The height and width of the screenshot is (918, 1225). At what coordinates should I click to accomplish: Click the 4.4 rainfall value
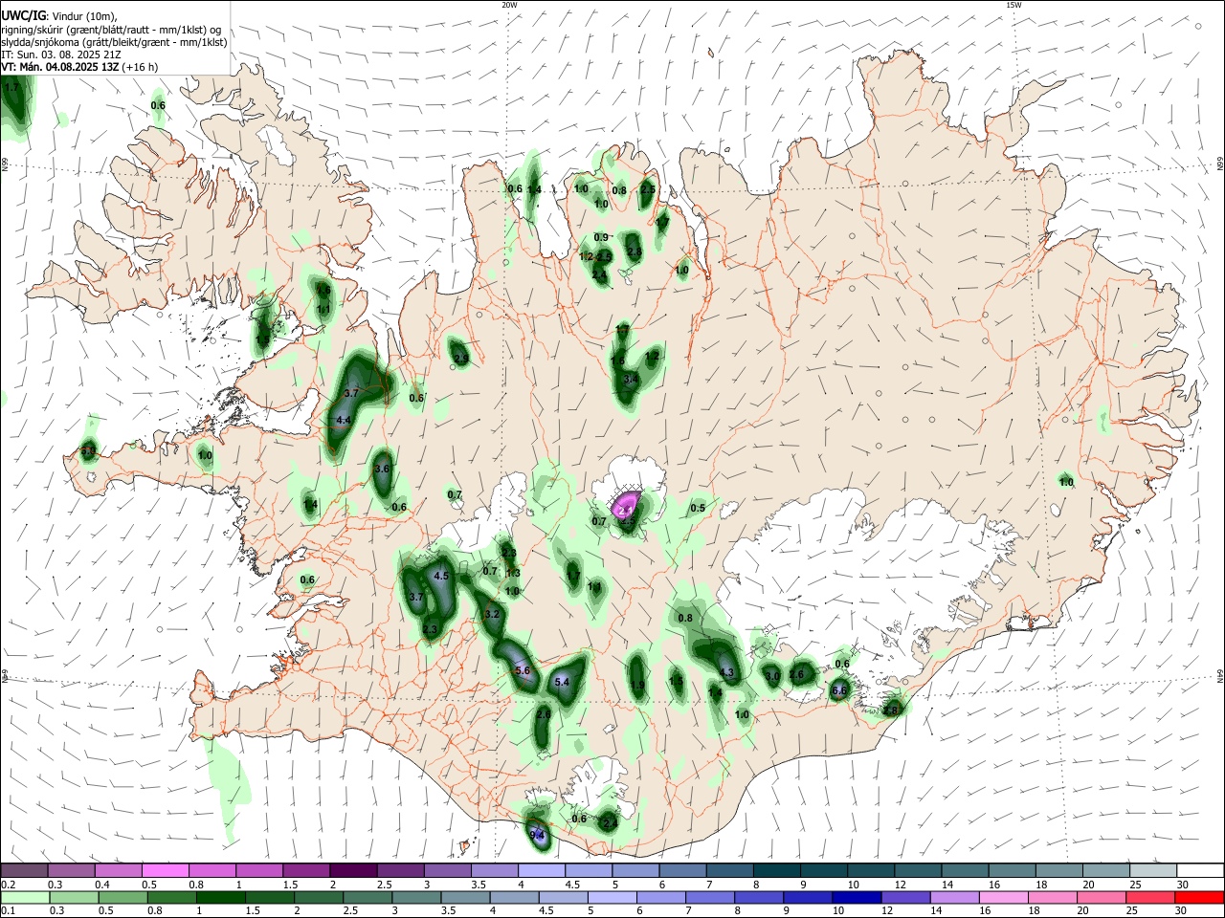345,420
